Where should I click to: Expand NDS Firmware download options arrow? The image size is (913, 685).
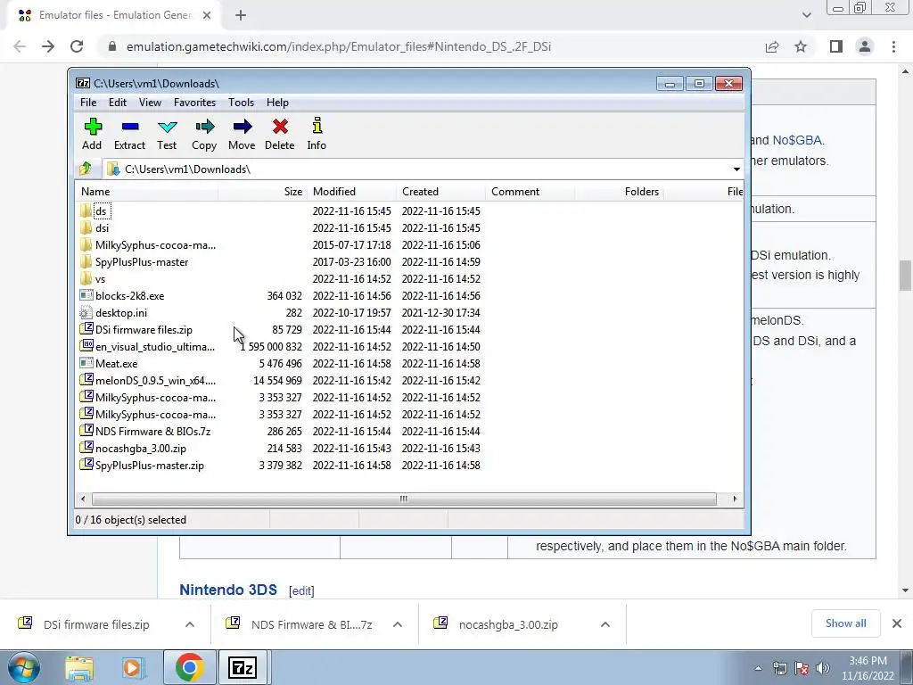[398, 624]
